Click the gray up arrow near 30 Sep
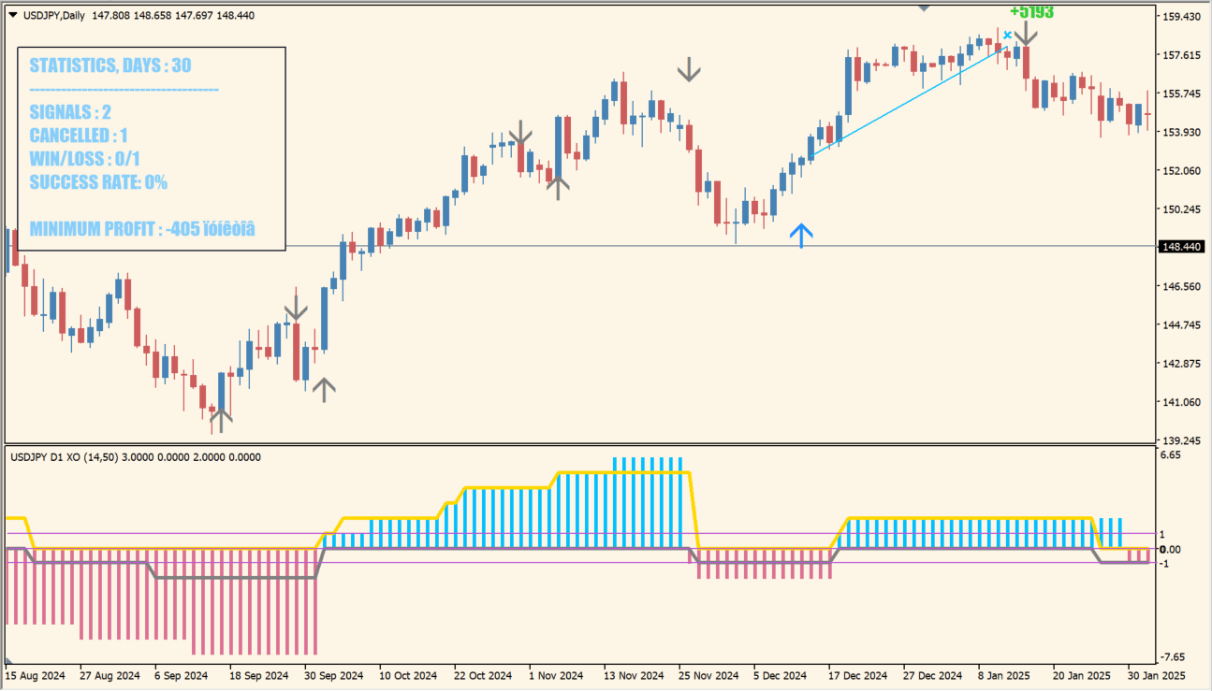Viewport: 1212px width, 691px height. pos(323,390)
